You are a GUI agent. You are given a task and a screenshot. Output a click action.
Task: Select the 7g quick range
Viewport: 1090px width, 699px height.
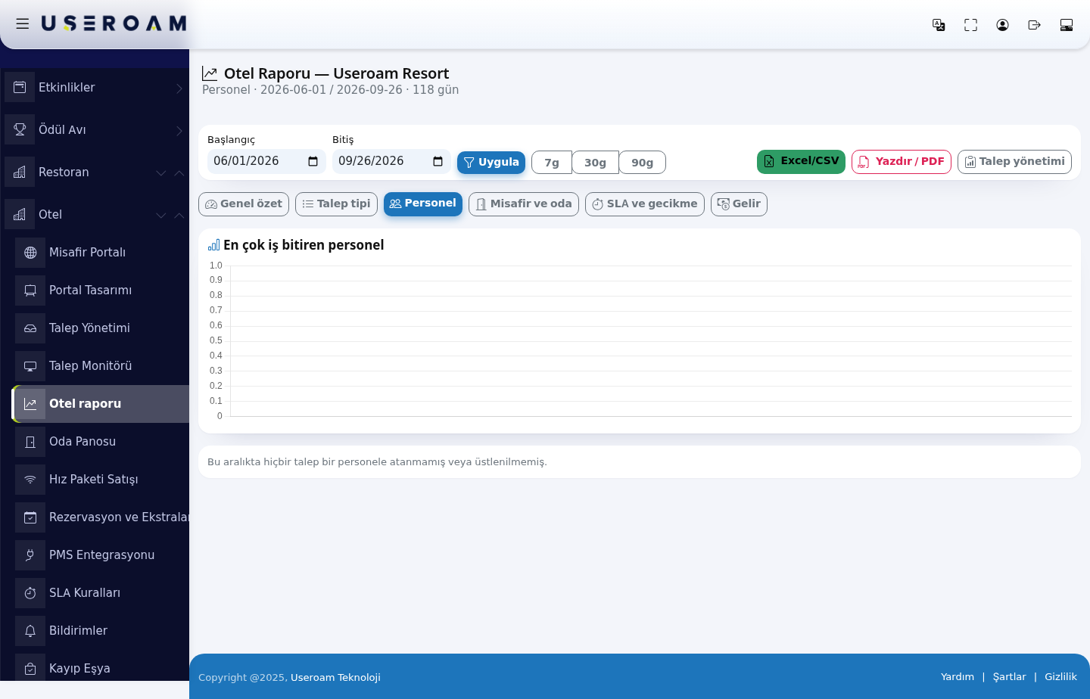(x=552, y=163)
